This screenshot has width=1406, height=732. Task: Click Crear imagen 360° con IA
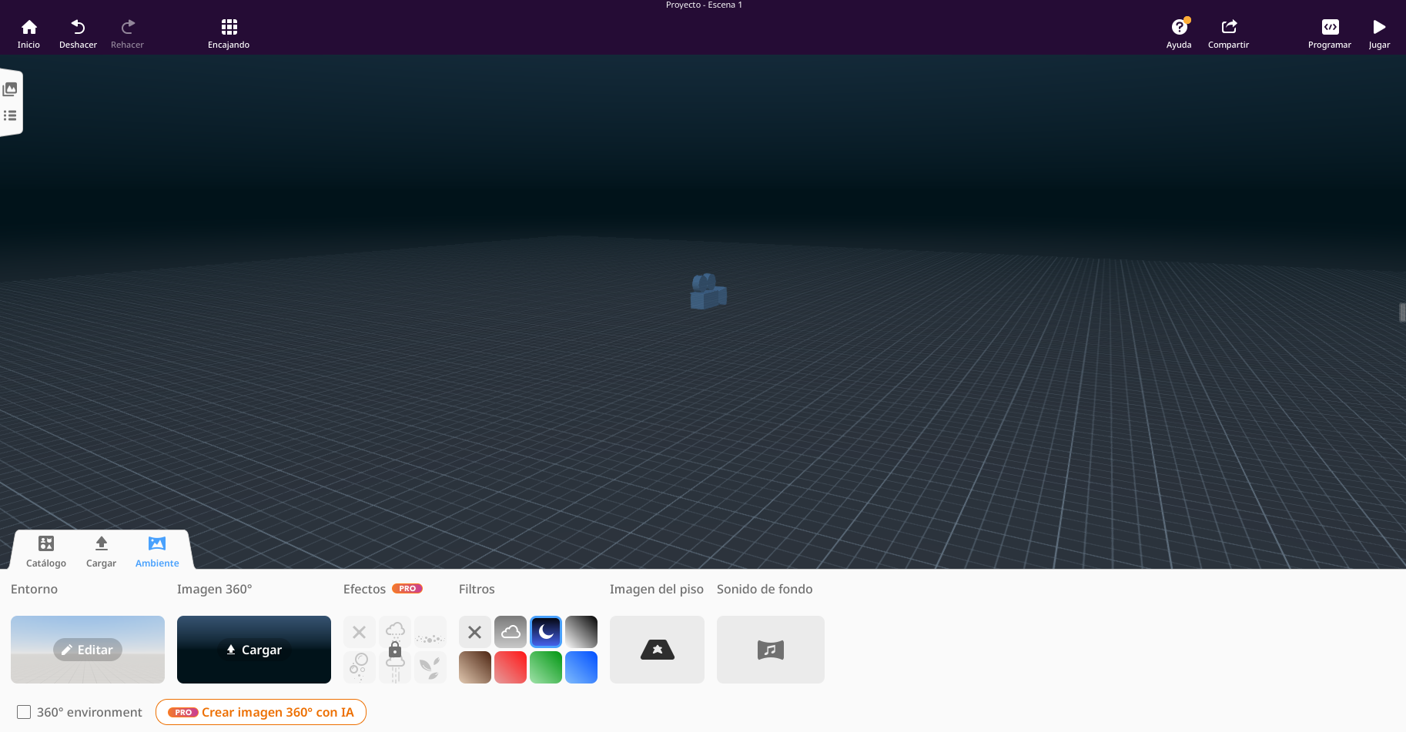[x=261, y=712]
